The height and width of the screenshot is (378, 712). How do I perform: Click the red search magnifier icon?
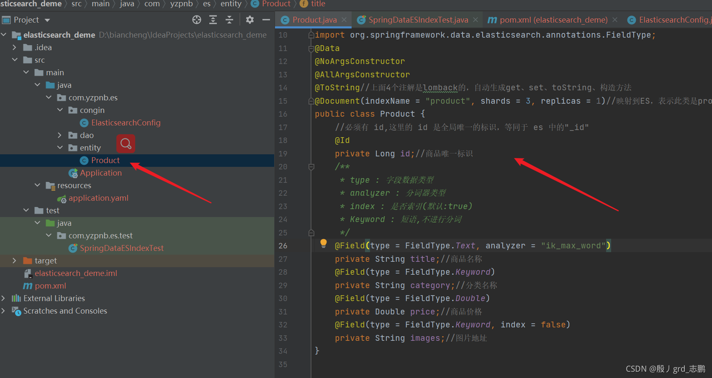126,144
